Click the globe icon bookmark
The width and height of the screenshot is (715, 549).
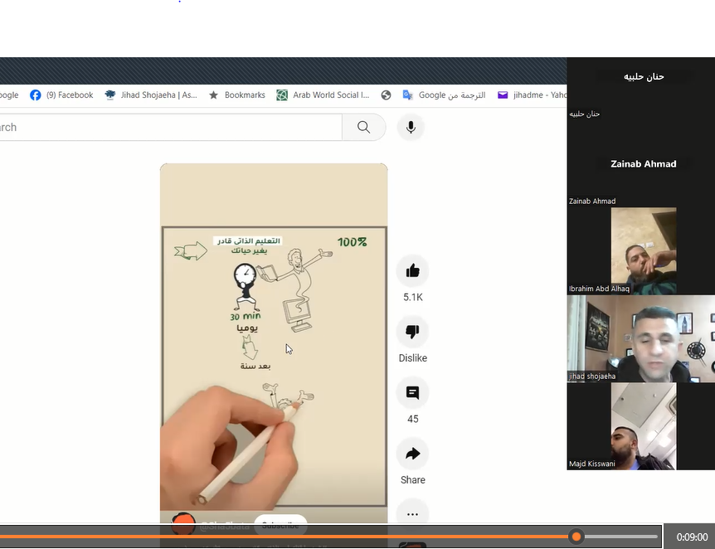pyautogui.click(x=387, y=95)
